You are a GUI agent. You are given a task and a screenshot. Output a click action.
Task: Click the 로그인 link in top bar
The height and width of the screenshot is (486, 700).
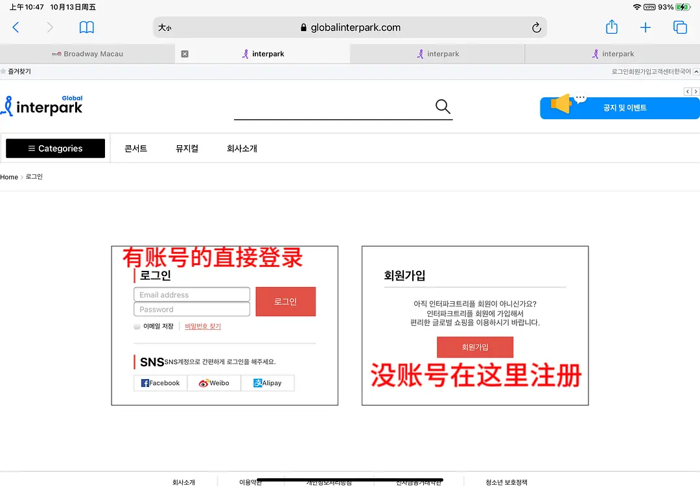(x=620, y=71)
